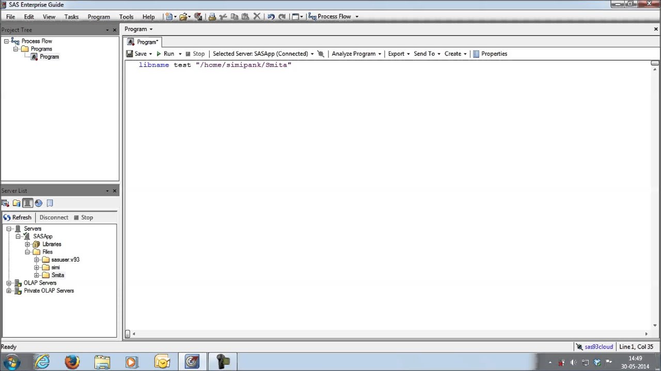Run the program with the Run button
Viewport: 661px width, 371px height.
tap(165, 54)
